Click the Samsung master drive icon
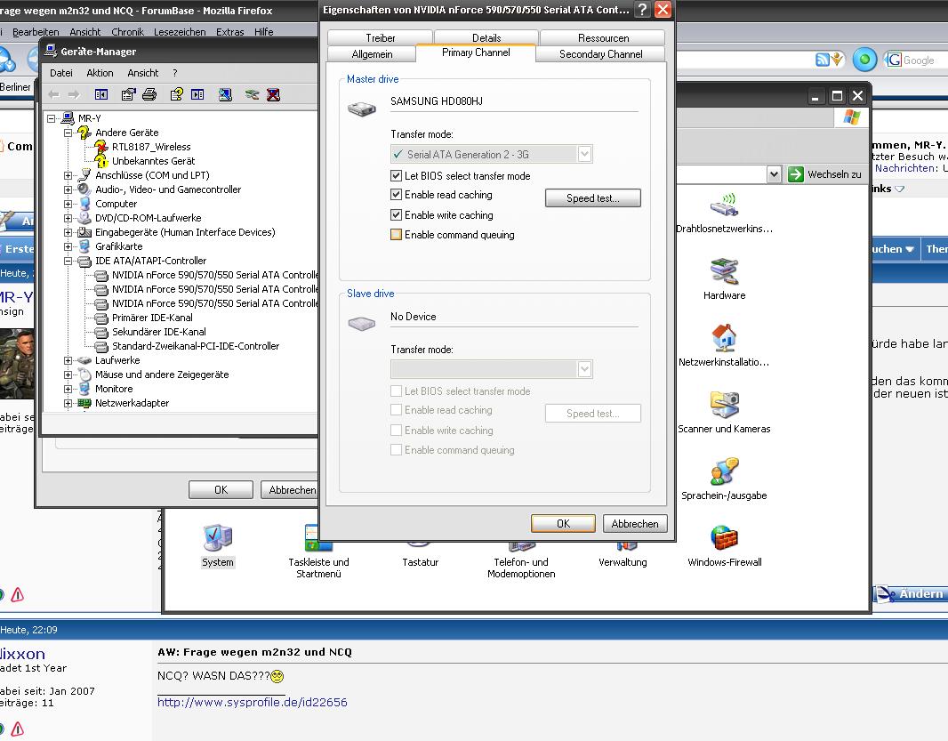Screen dimensions: 948x741 click(x=362, y=109)
